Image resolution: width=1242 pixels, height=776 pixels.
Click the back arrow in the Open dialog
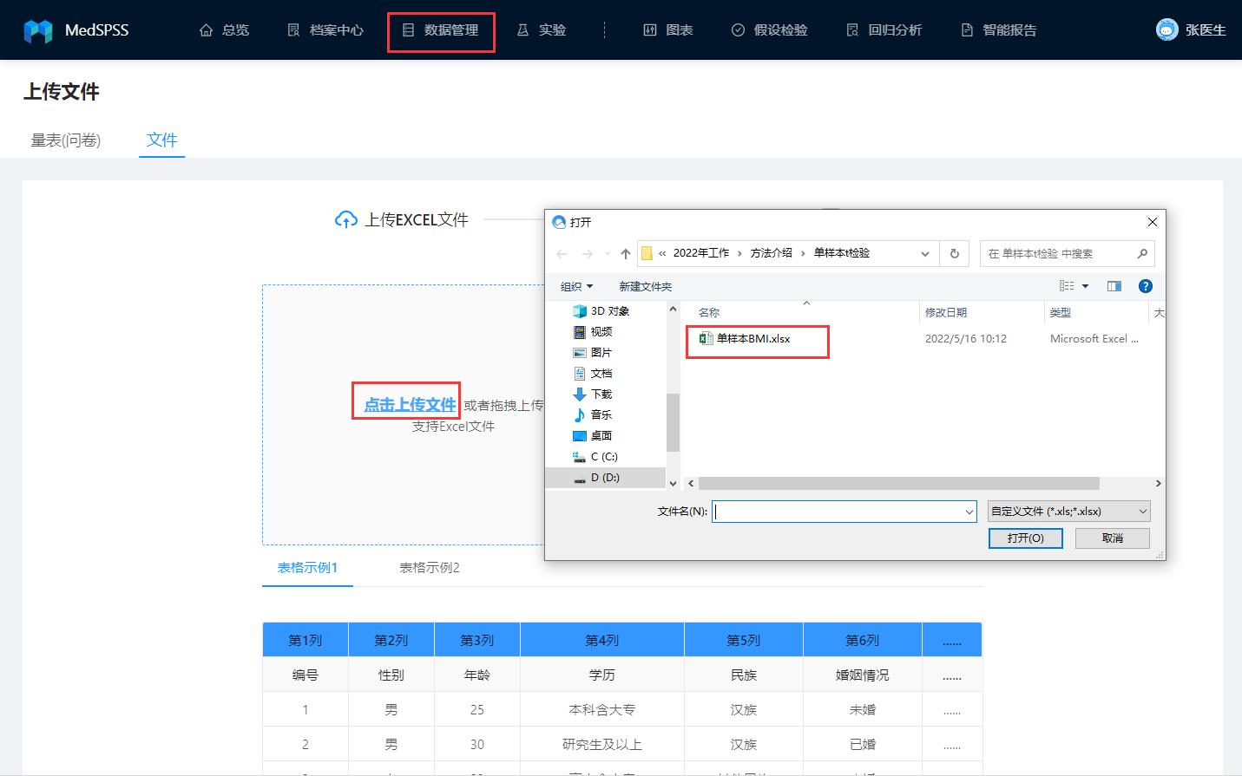coord(562,253)
